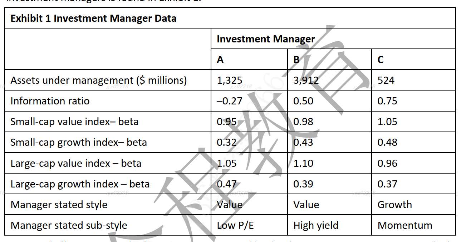Click the Momentum sub-style cell
The height and width of the screenshot is (242, 461).
pos(405,225)
